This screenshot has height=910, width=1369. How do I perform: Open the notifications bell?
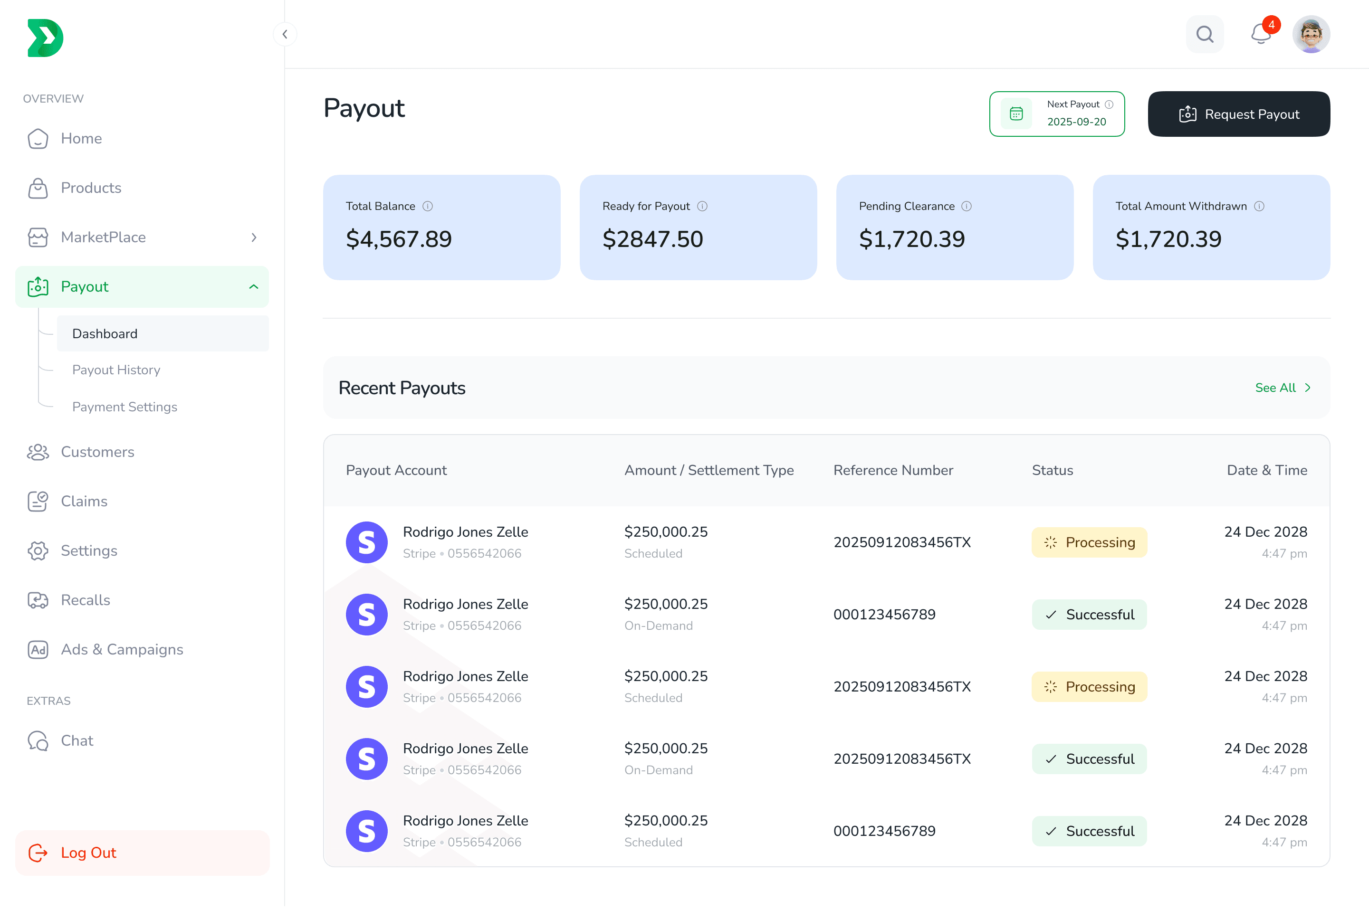[1260, 34]
